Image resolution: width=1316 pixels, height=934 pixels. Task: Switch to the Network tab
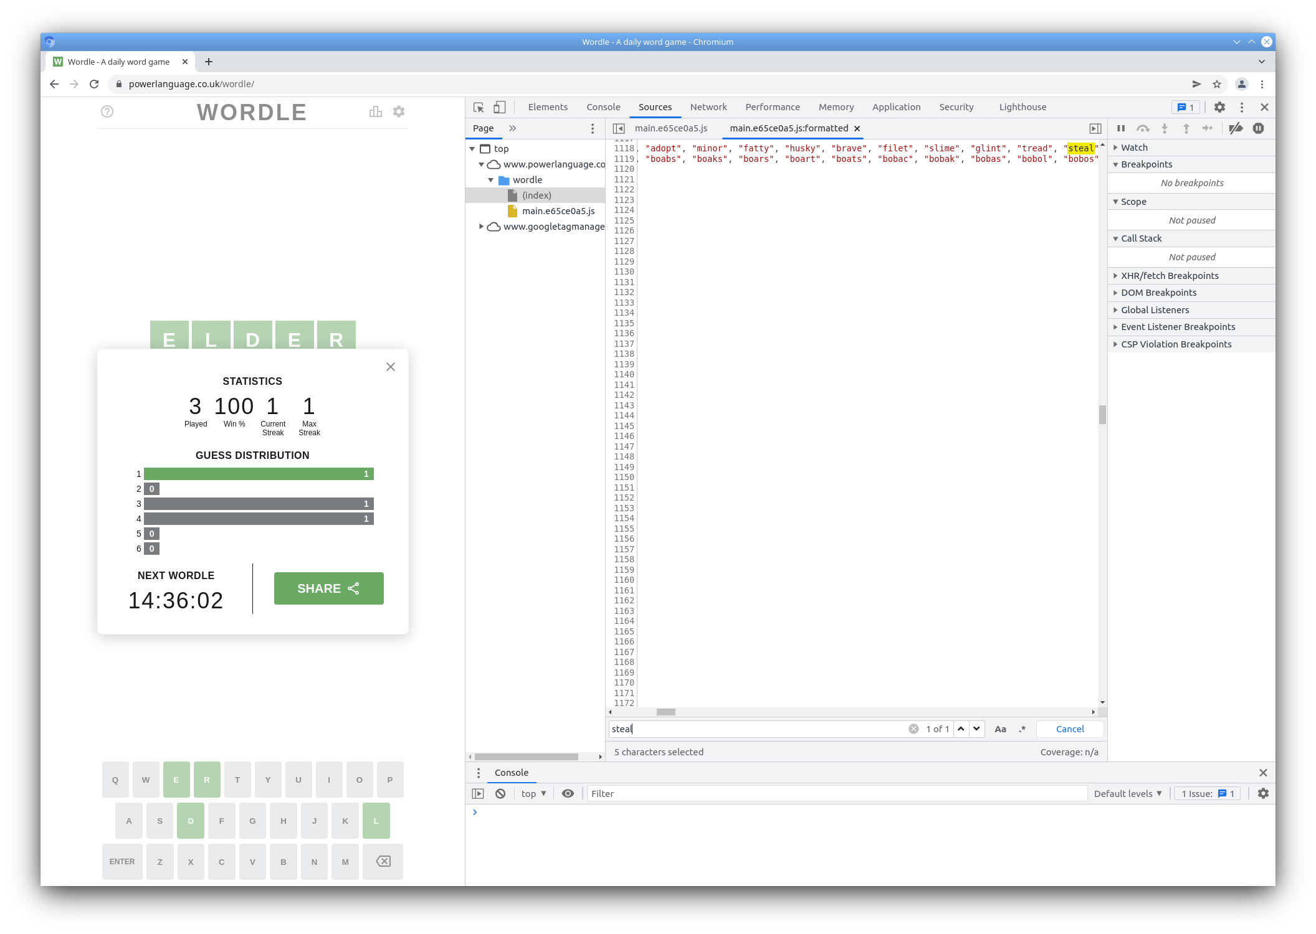(708, 107)
